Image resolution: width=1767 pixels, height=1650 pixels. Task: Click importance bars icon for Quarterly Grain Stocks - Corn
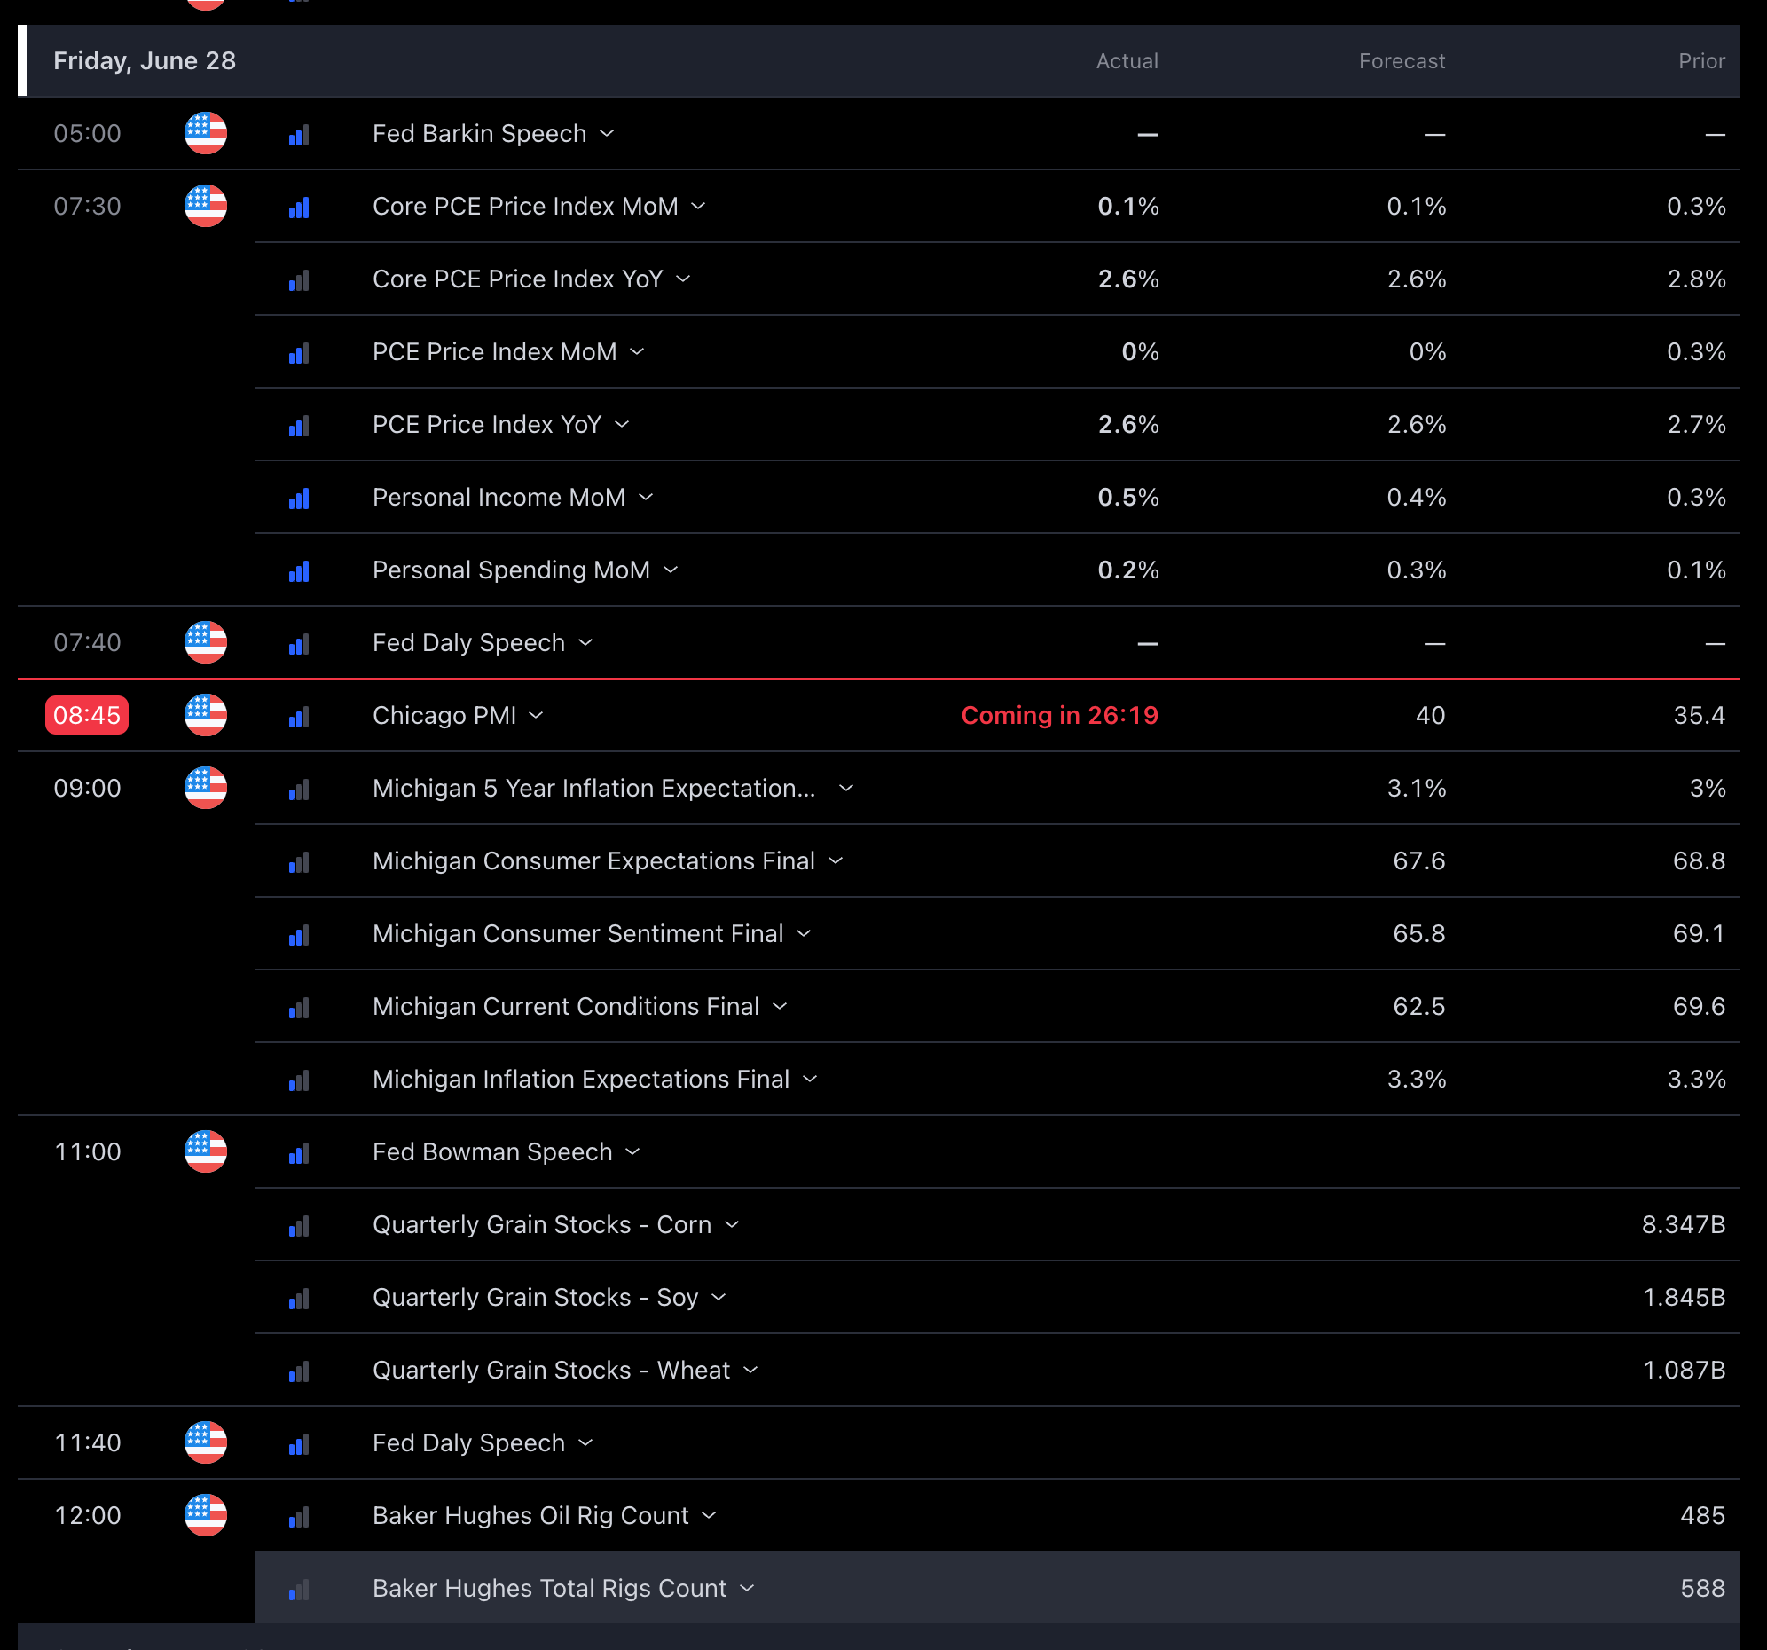tap(299, 1226)
